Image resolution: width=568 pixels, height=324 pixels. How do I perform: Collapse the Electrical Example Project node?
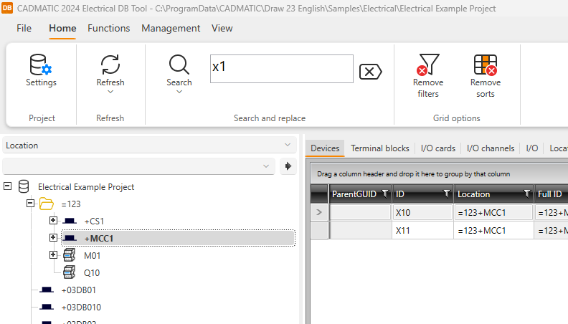coord(7,186)
